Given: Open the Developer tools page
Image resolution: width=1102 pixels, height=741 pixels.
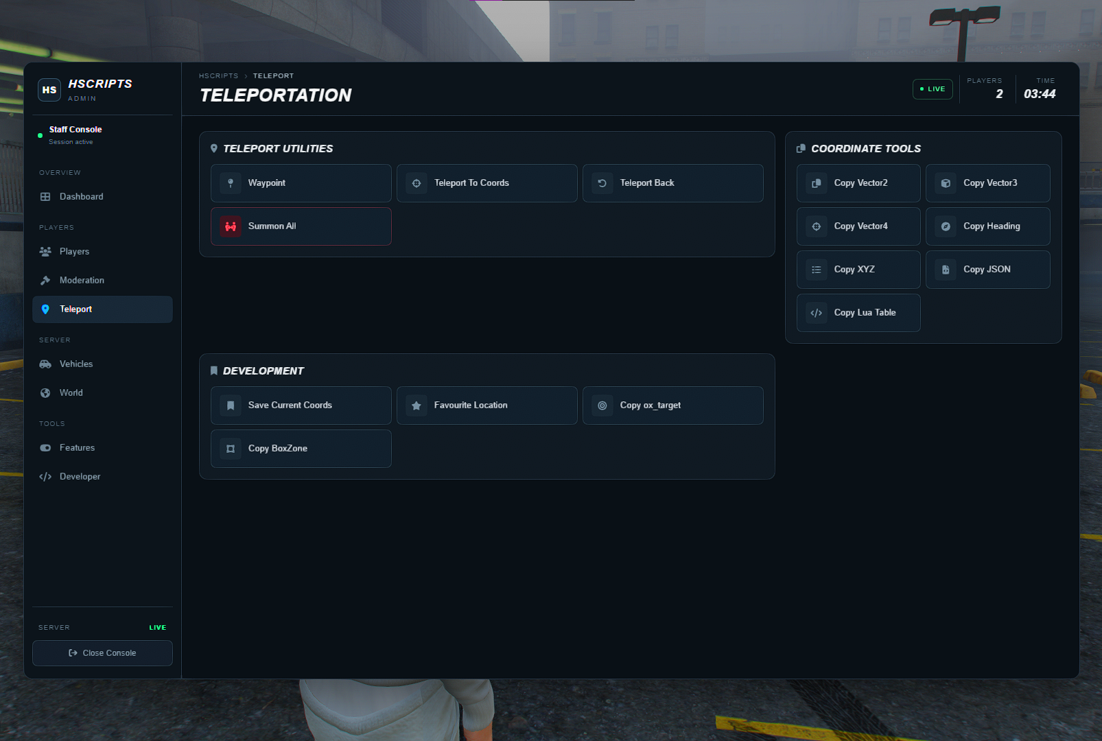Looking at the screenshot, I should (x=102, y=477).
